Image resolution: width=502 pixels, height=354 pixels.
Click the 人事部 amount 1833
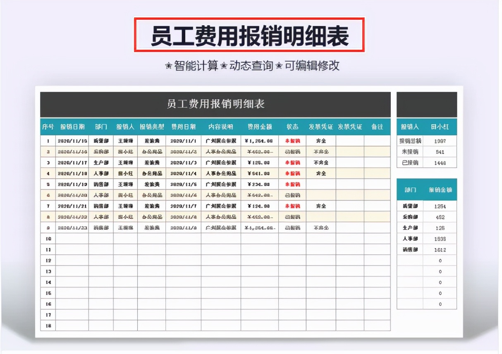(x=440, y=239)
